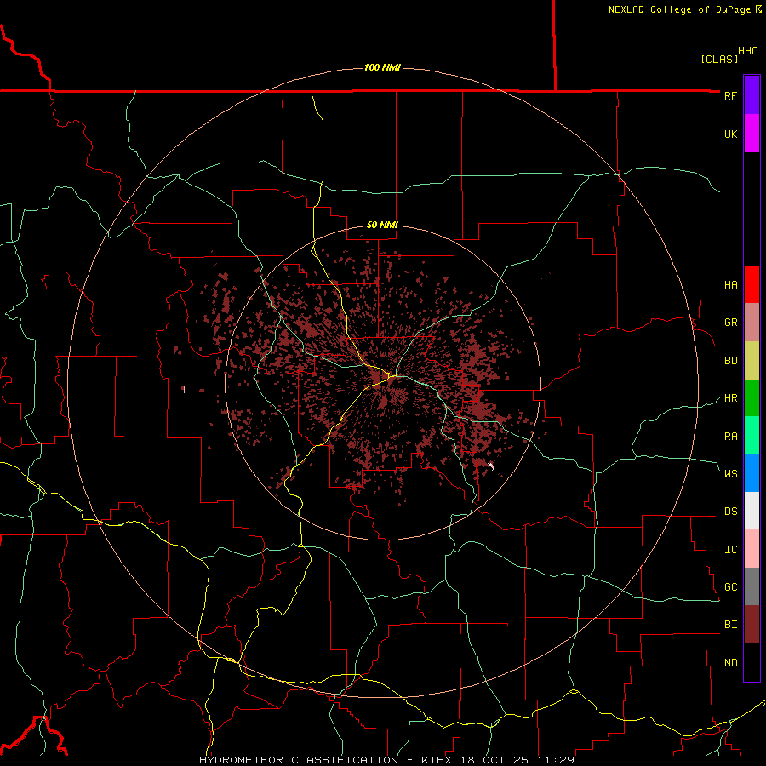
Task: Click the 'WS' legend label
Action: point(730,474)
